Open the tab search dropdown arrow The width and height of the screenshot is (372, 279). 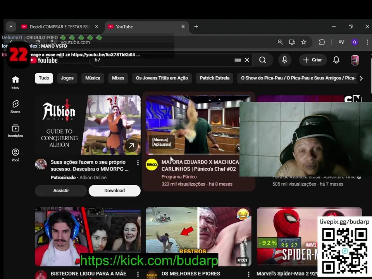(x=11, y=27)
